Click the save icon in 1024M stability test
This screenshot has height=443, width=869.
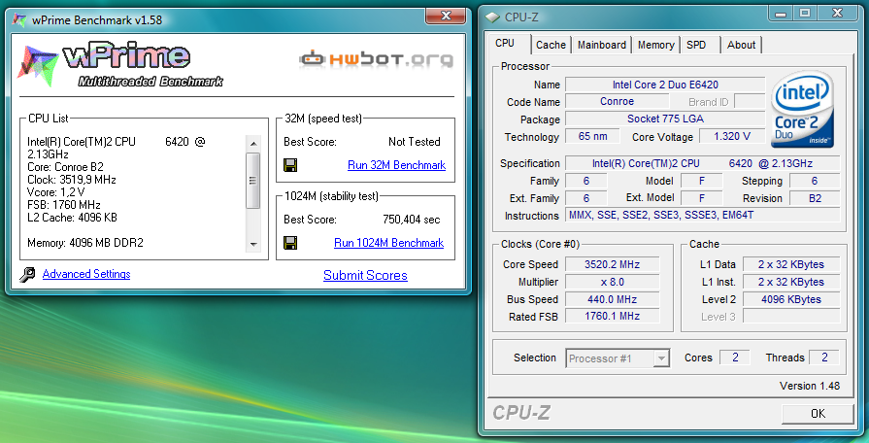(x=290, y=243)
